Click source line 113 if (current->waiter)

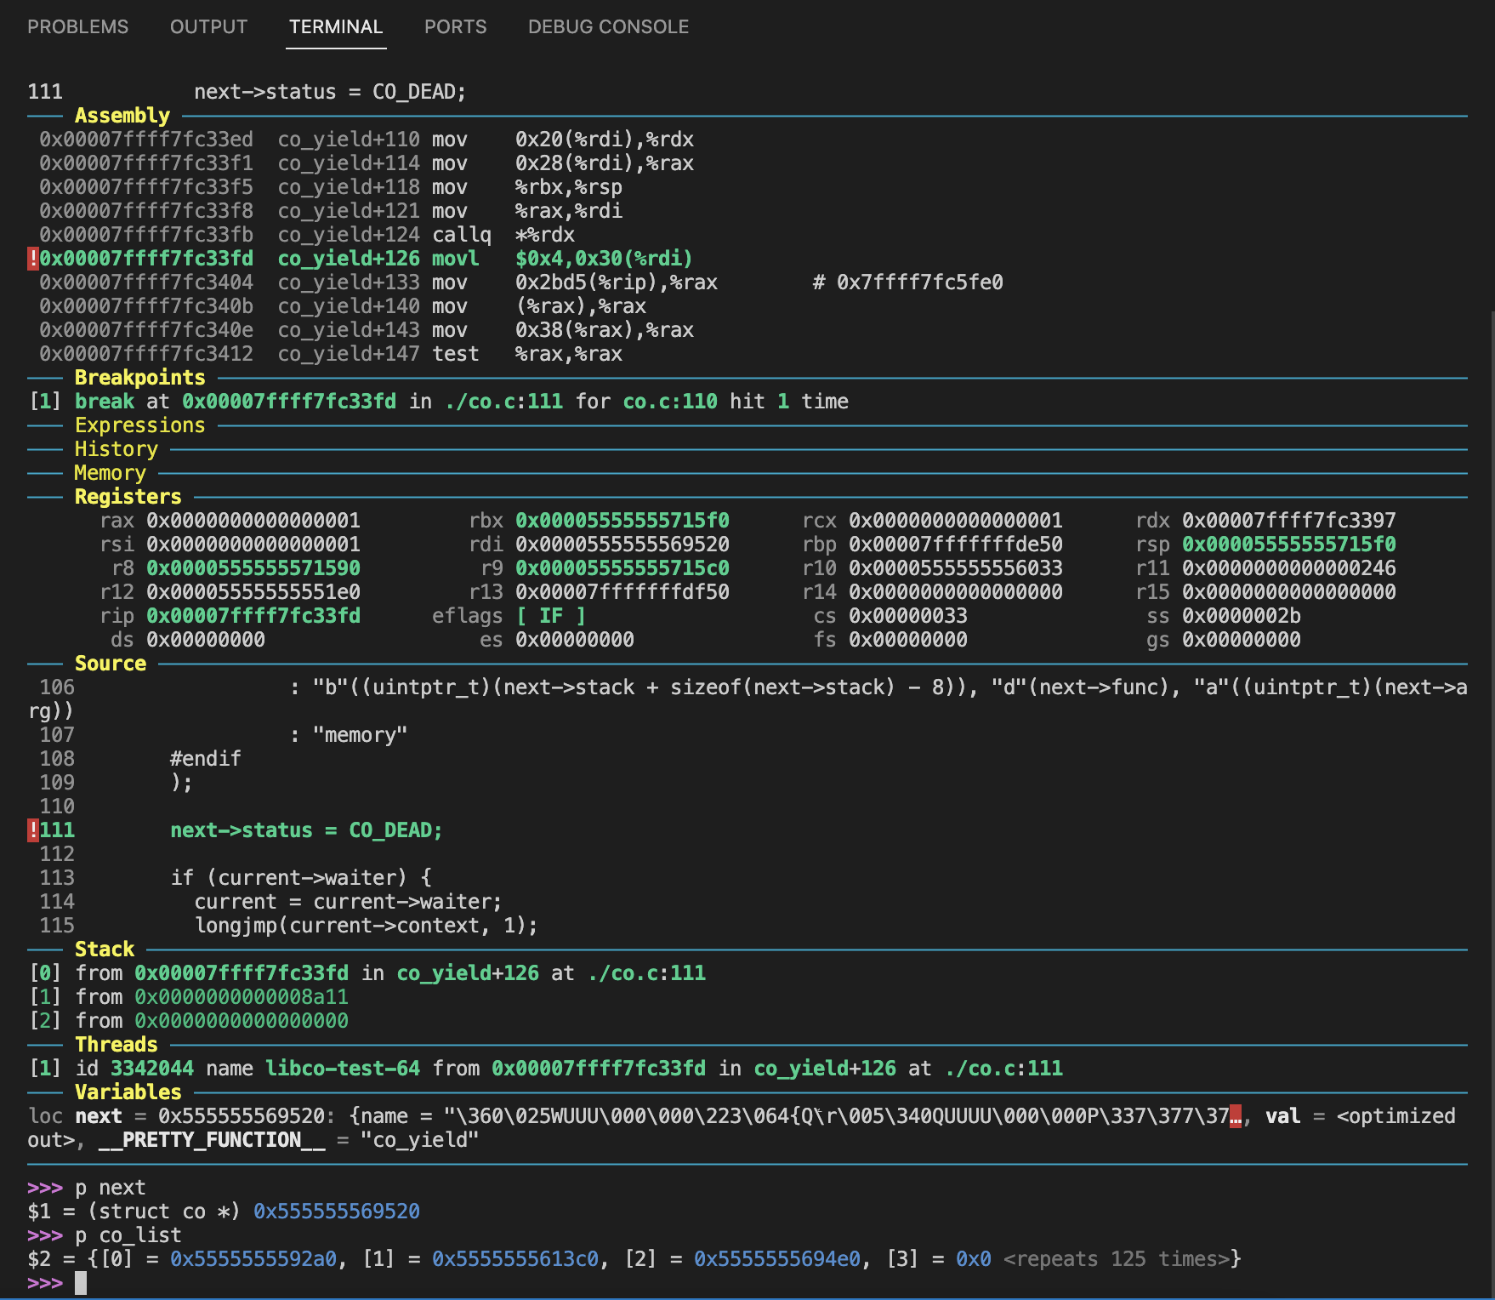(x=301, y=877)
